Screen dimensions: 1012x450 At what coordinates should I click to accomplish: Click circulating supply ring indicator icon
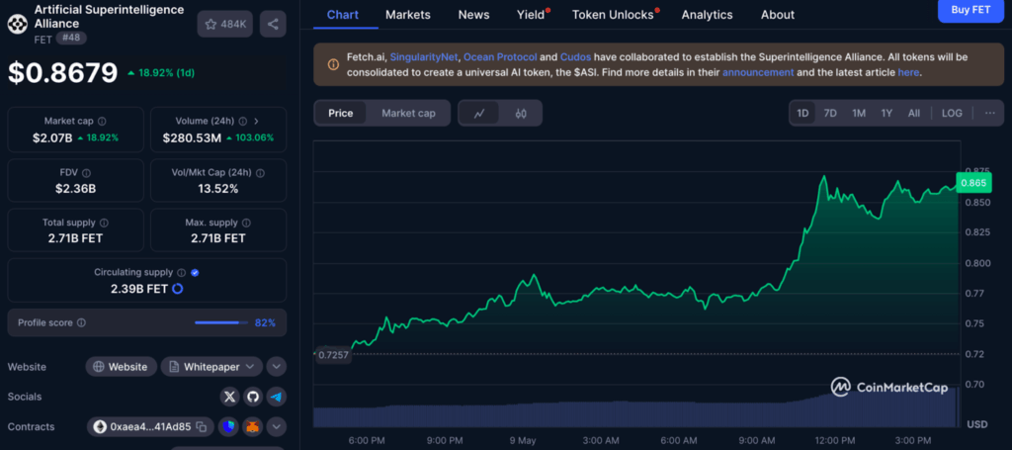click(x=178, y=289)
